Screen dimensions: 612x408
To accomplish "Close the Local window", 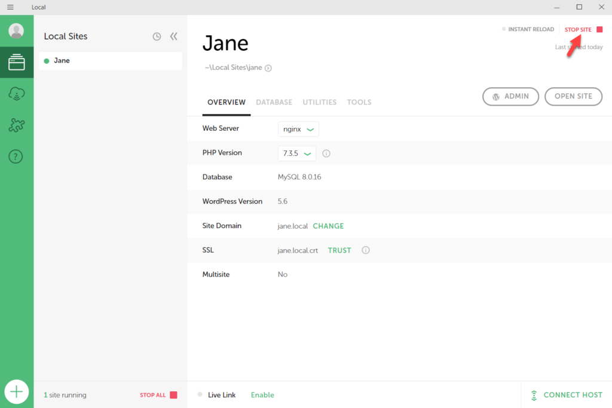I will pyautogui.click(x=601, y=7).
